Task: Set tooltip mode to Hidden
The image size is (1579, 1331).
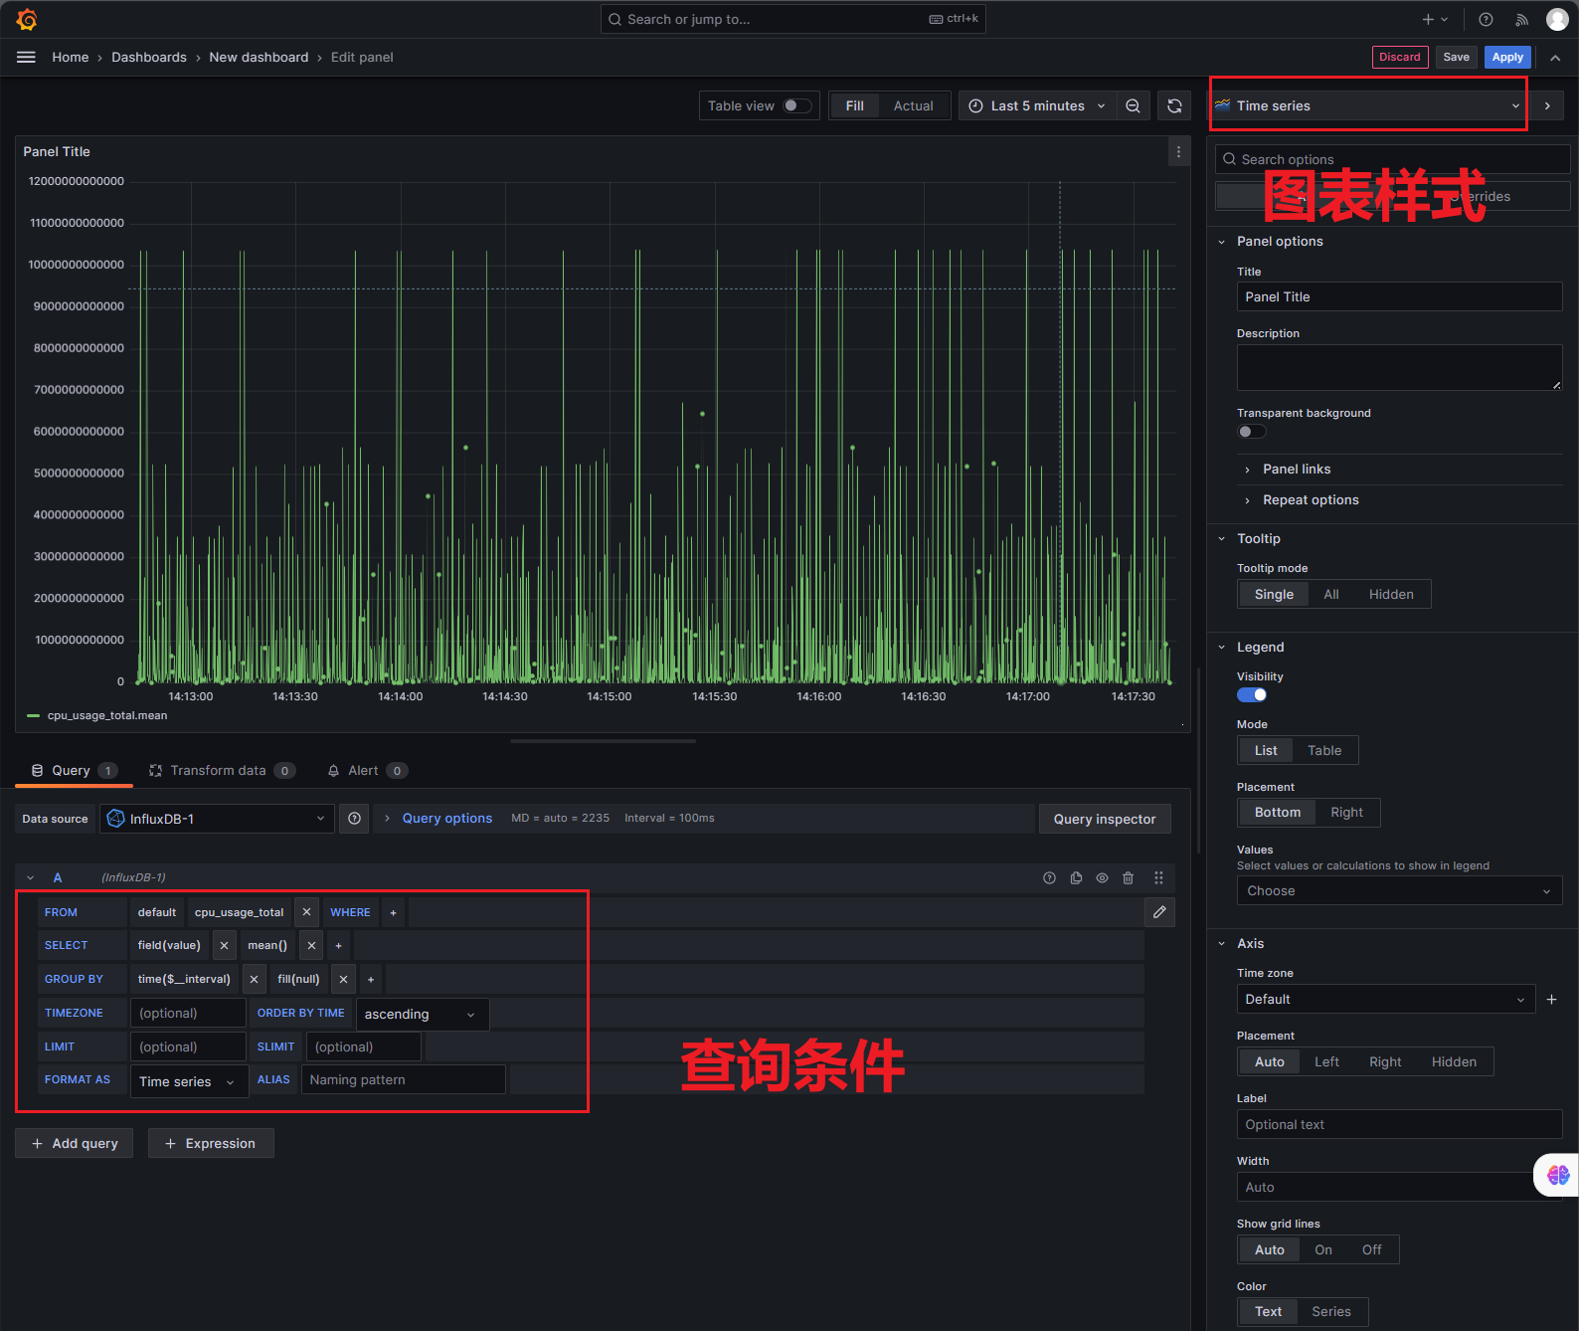Action: click(x=1390, y=594)
